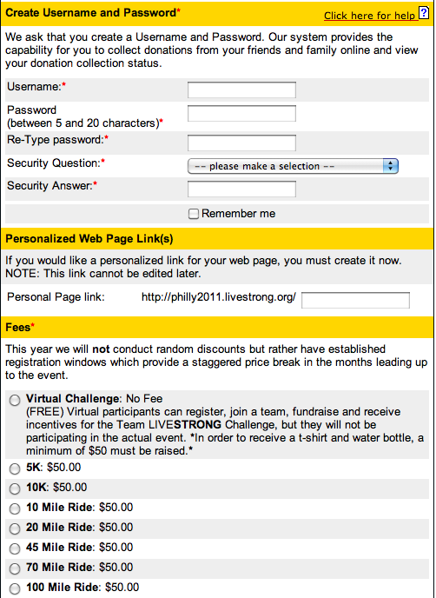Choose the 45 Mile Ride option

15,548
